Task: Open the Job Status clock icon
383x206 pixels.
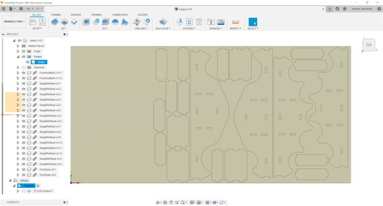Action: point(345,9)
